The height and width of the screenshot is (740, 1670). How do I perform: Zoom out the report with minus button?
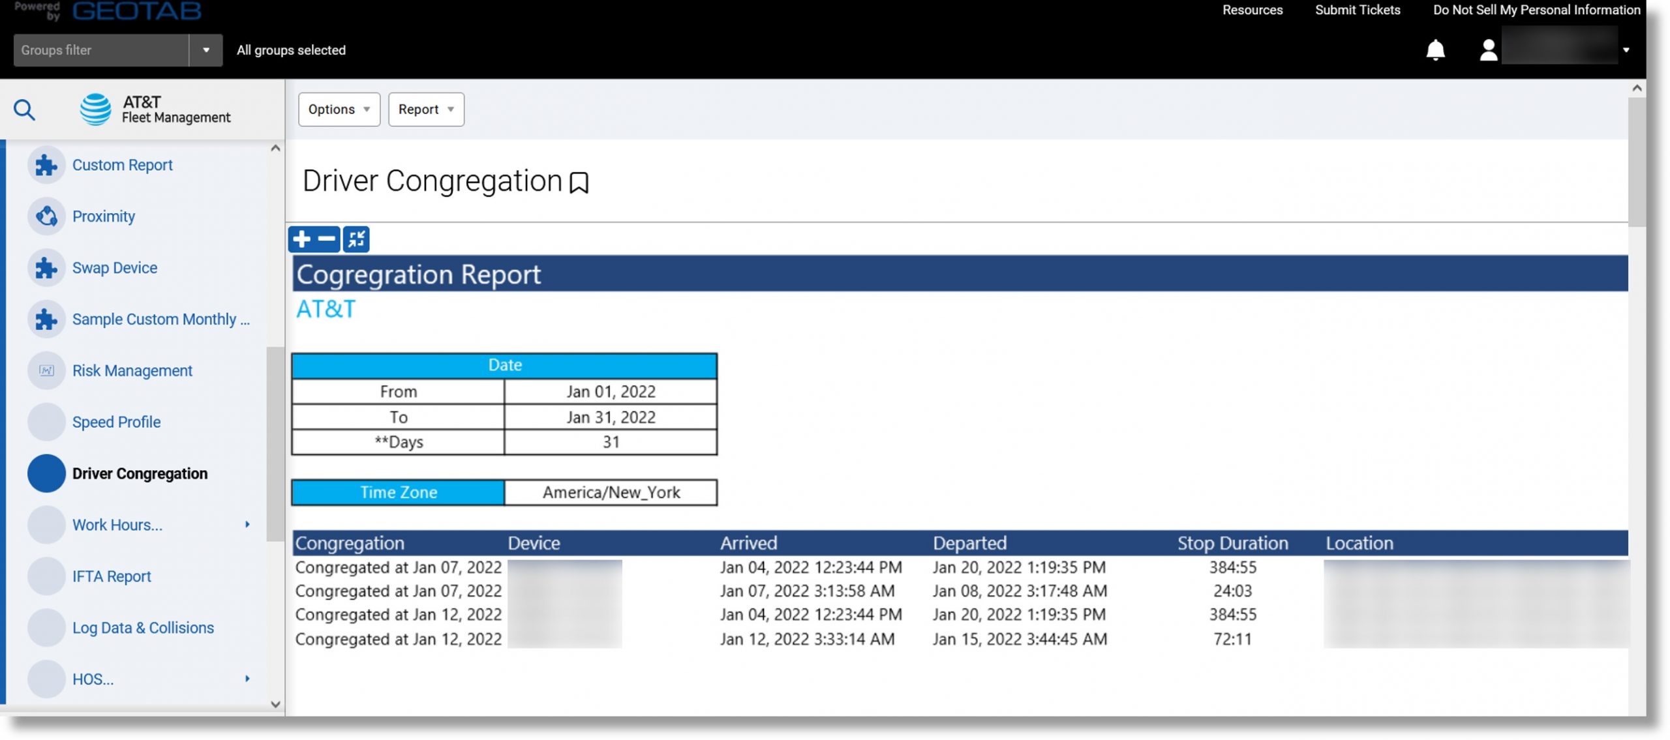point(327,239)
